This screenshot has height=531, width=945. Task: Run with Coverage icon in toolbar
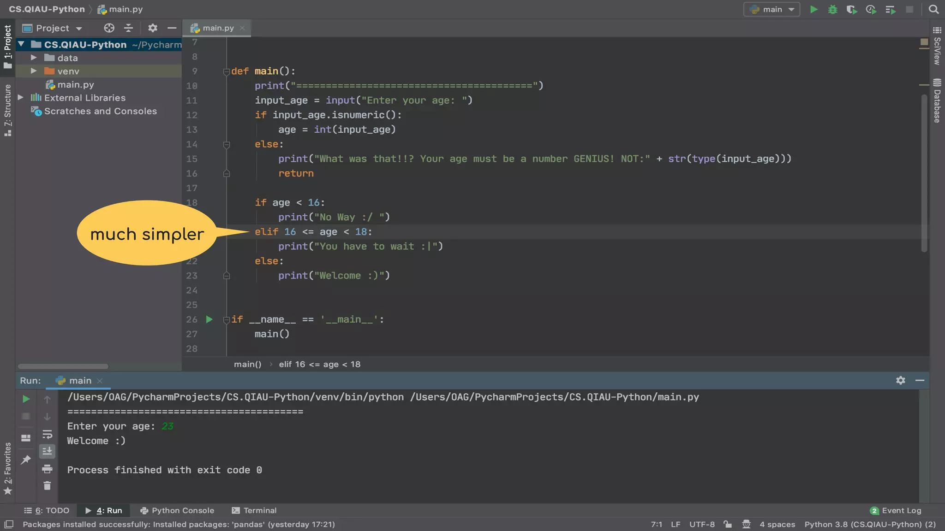point(851,9)
